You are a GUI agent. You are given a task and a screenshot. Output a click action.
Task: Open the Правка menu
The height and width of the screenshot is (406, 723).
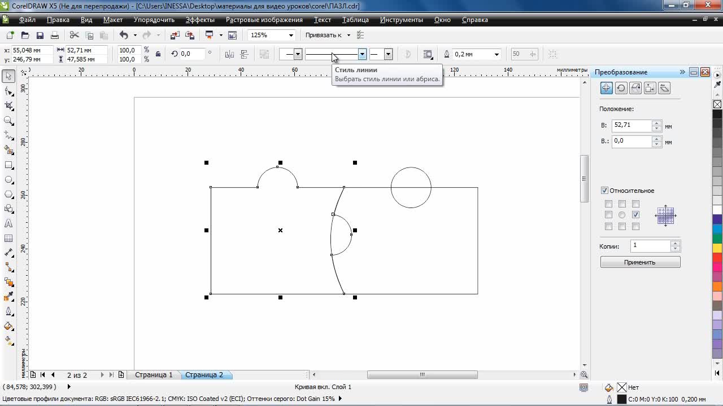(x=58, y=20)
